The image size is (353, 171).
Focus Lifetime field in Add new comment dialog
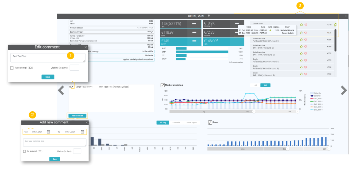[x=77, y=151]
